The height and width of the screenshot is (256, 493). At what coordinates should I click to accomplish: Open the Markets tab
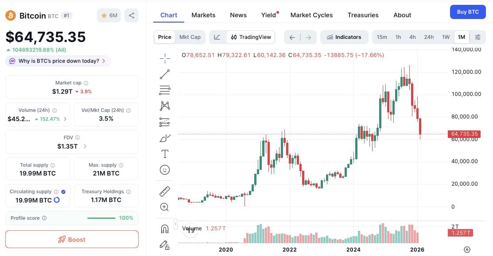pyautogui.click(x=203, y=15)
